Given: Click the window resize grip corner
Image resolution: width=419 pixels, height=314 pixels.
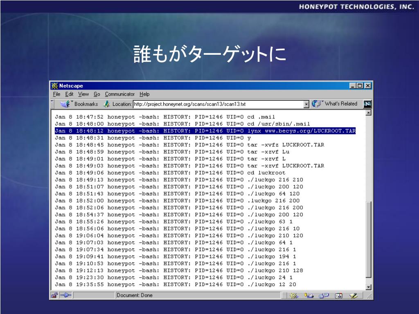Looking at the screenshot, I should point(369,296).
